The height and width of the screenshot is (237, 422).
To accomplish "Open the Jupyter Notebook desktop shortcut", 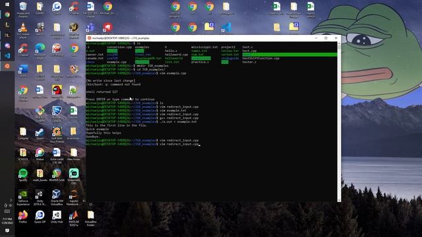I will (73, 197).
